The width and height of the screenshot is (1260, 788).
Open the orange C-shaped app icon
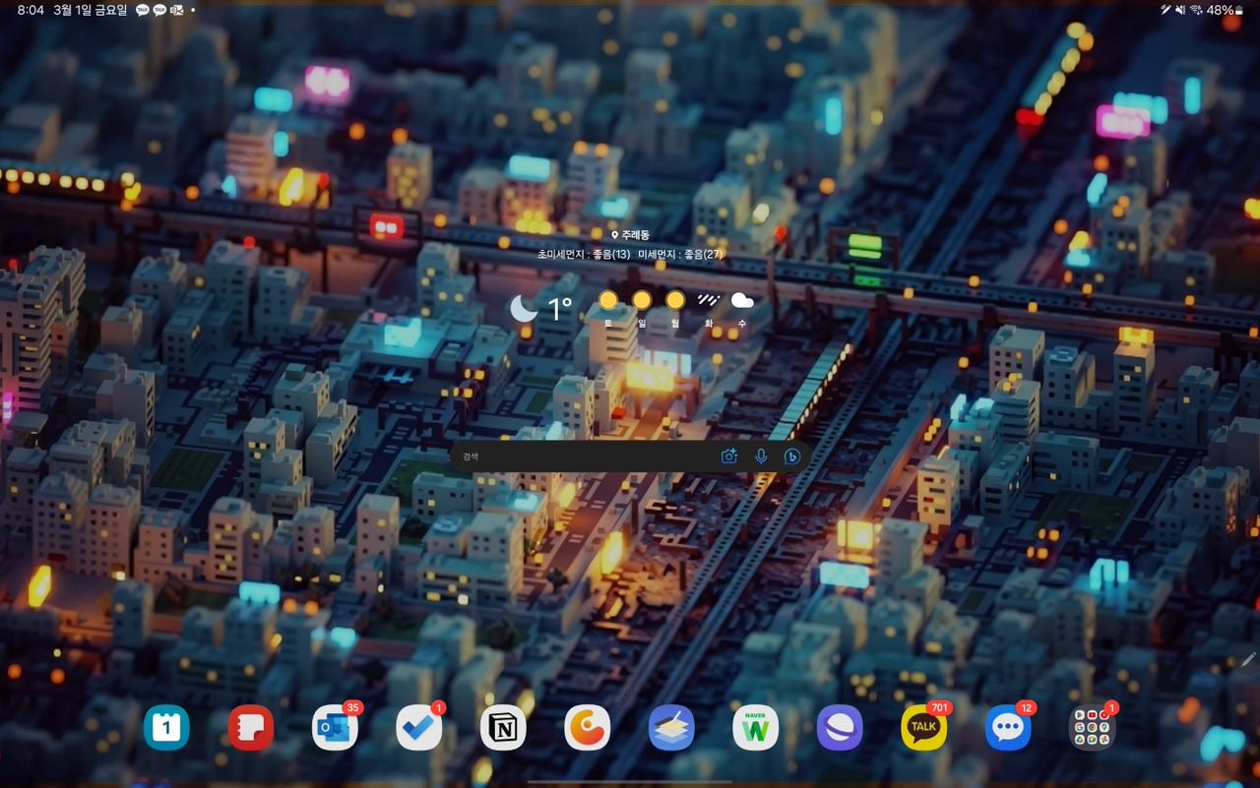[588, 728]
